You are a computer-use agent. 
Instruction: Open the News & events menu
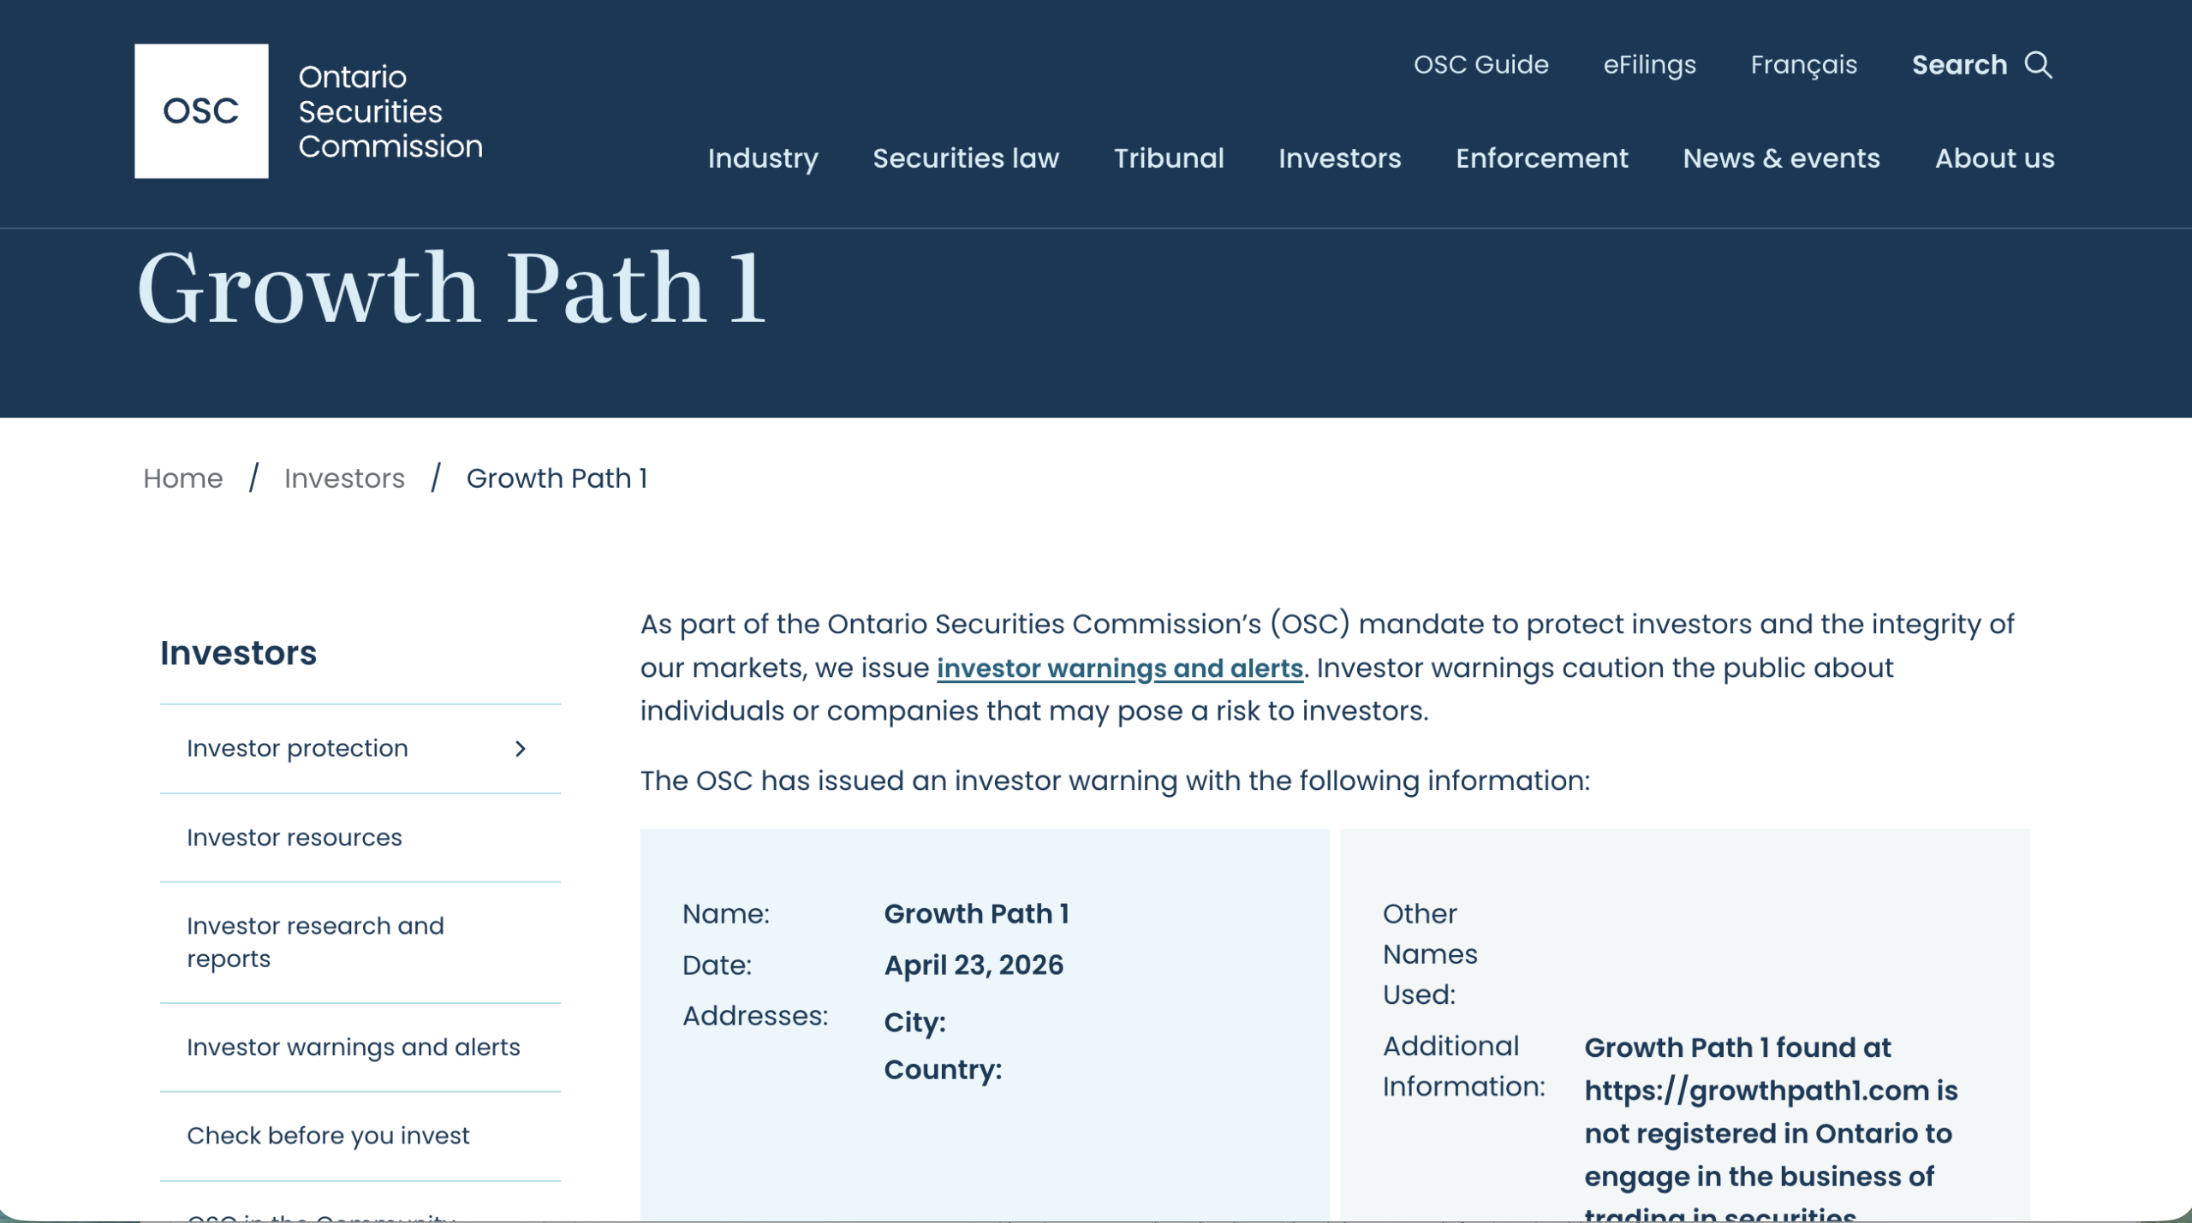click(1781, 158)
